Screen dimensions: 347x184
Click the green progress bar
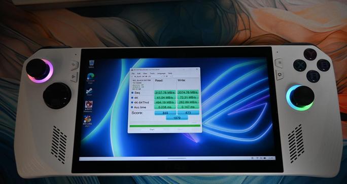coord(165,126)
